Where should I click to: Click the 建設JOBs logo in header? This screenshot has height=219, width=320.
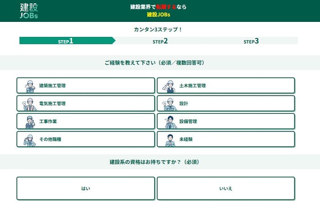(x=29, y=11)
